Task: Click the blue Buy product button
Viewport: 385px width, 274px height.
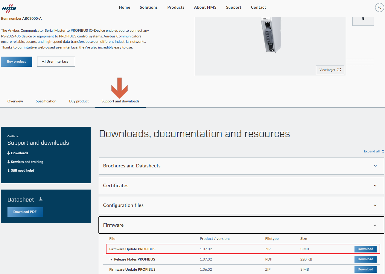Action: coord(16,62)
